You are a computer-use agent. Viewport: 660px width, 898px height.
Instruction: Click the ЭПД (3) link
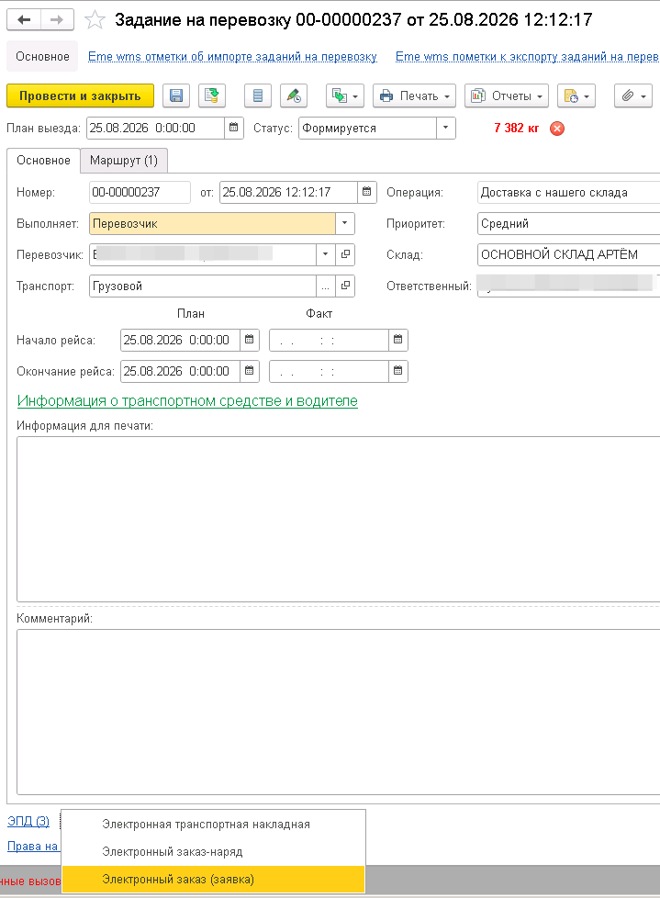pyautogui.click(x=28, y=821)
